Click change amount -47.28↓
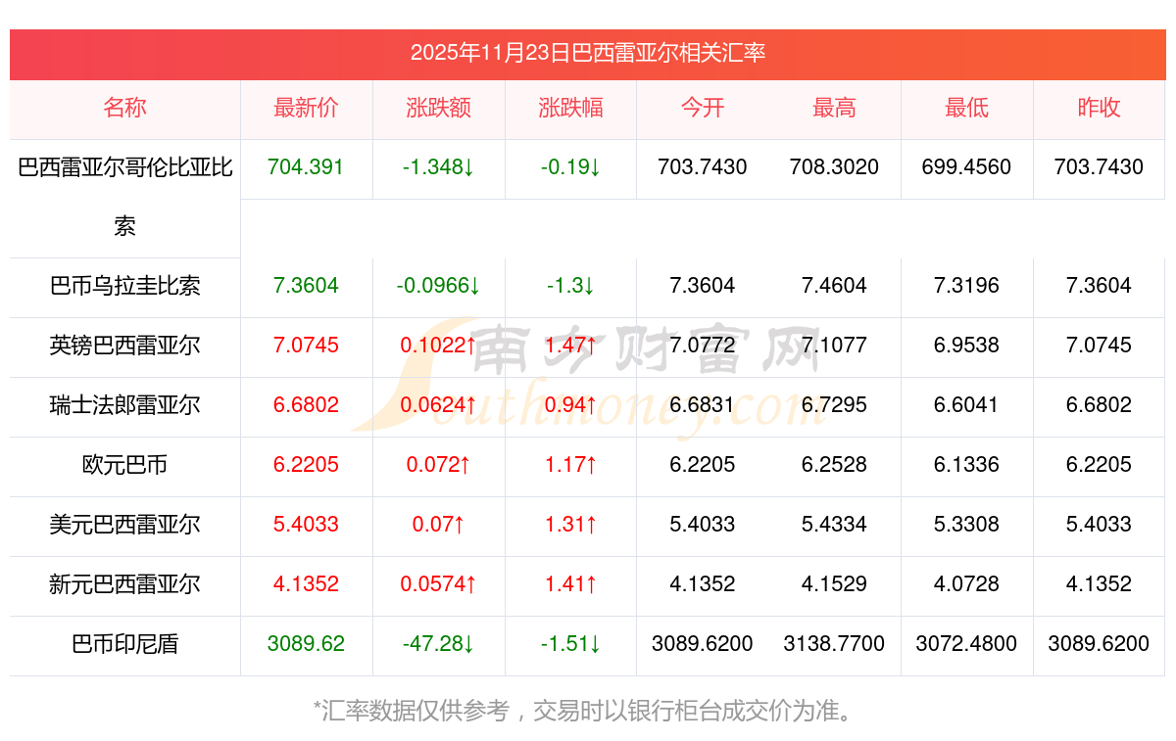 coord(438,644)
